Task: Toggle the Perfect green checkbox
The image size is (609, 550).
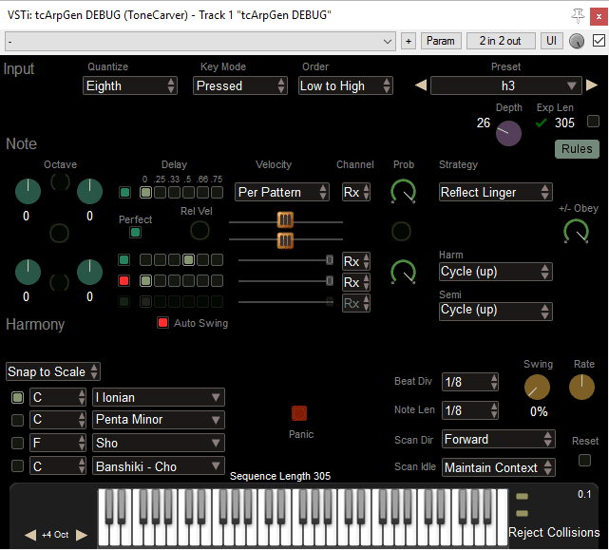Action: (x=135, y=233)
